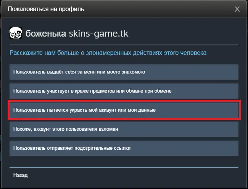The height and width of the screenshot is (189, 248).
Task: Click the 'skins-game.tk' part of the profile name
Action: [98, 34]
